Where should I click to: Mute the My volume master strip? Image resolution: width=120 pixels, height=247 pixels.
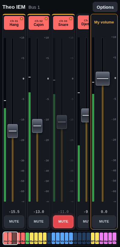tap(104, 221)
